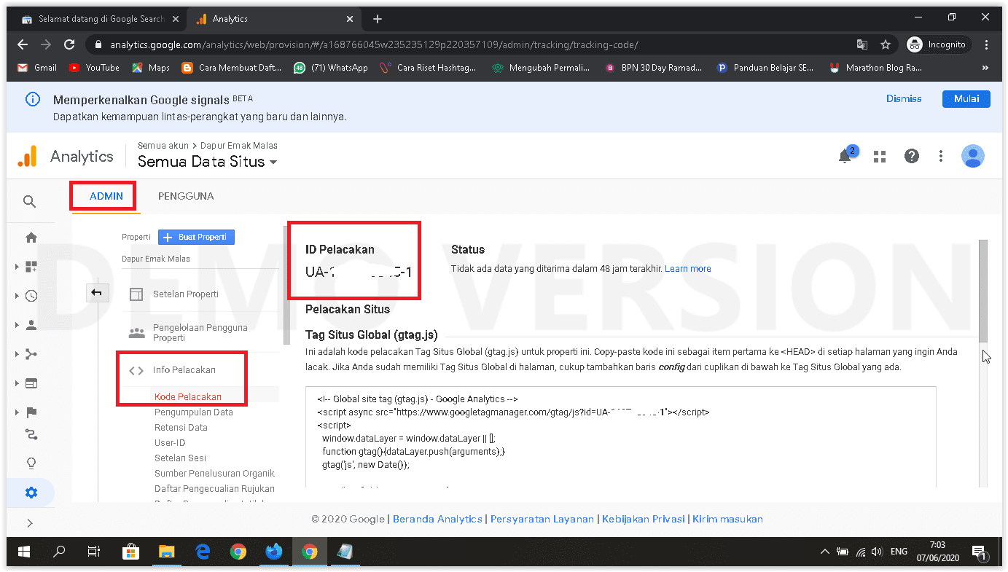Show hidden system tray icons
This screenshot has height=572, width=1008.
click(x=825, y=552)
